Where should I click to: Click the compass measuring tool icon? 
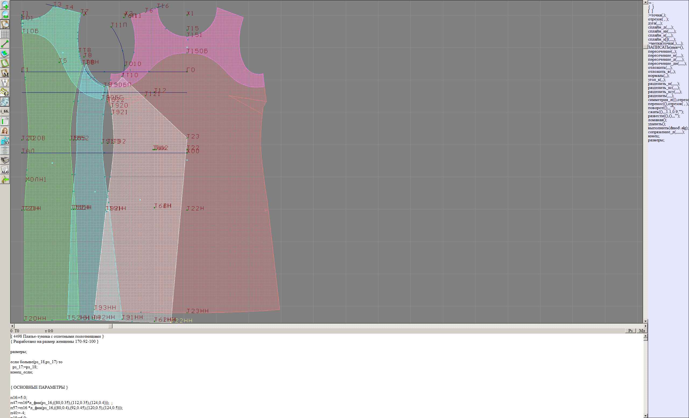coord(5,82)
